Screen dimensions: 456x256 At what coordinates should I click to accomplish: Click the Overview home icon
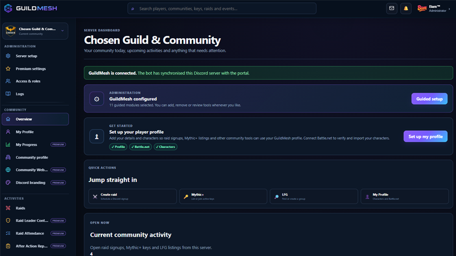pyautogui.click(x=8, y=119)
